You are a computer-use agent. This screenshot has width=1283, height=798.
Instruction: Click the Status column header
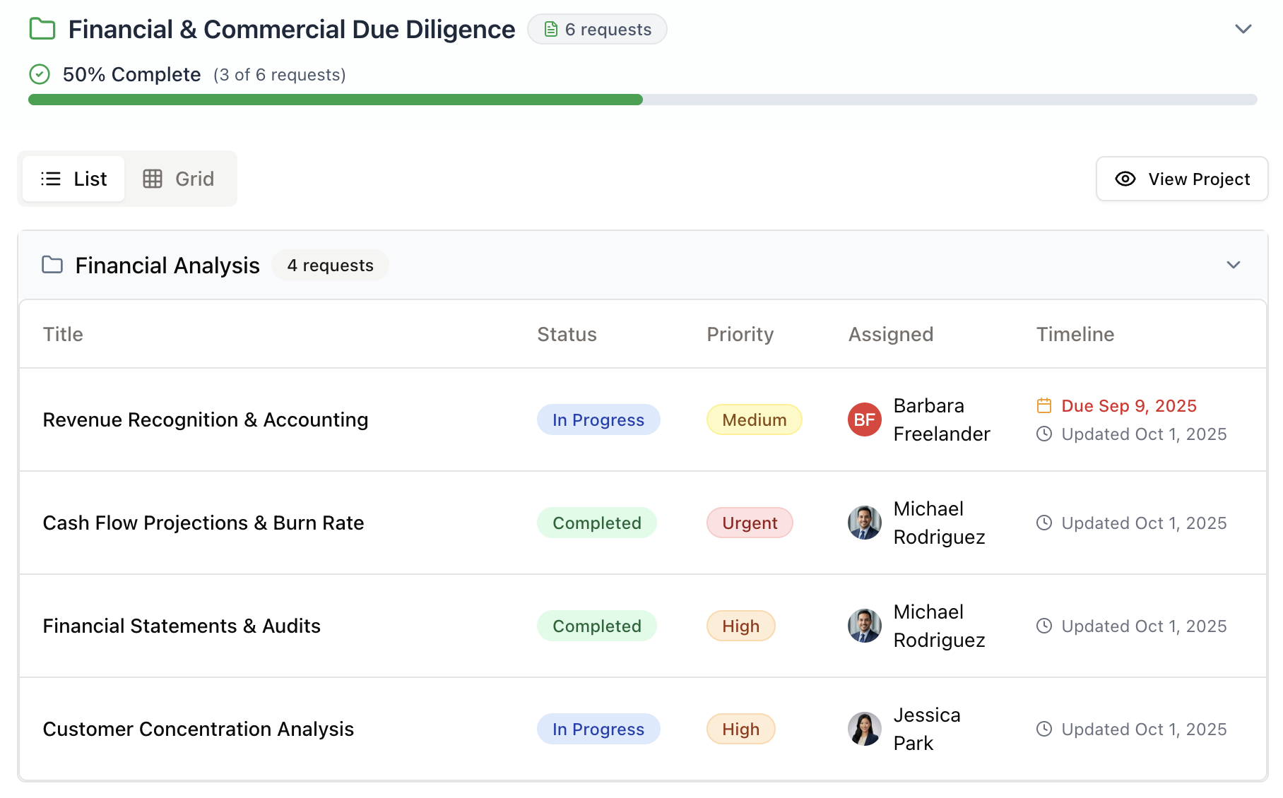click(x=567, y=334)
